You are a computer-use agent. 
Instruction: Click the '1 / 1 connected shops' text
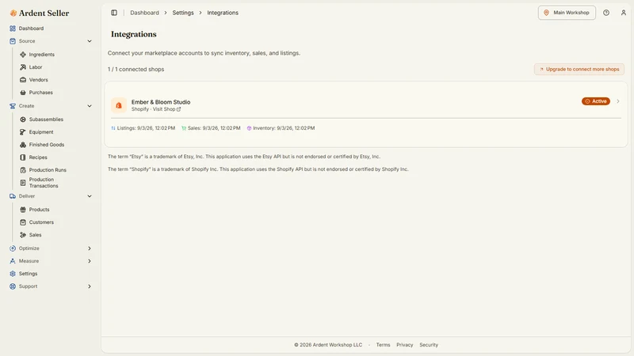136,70
